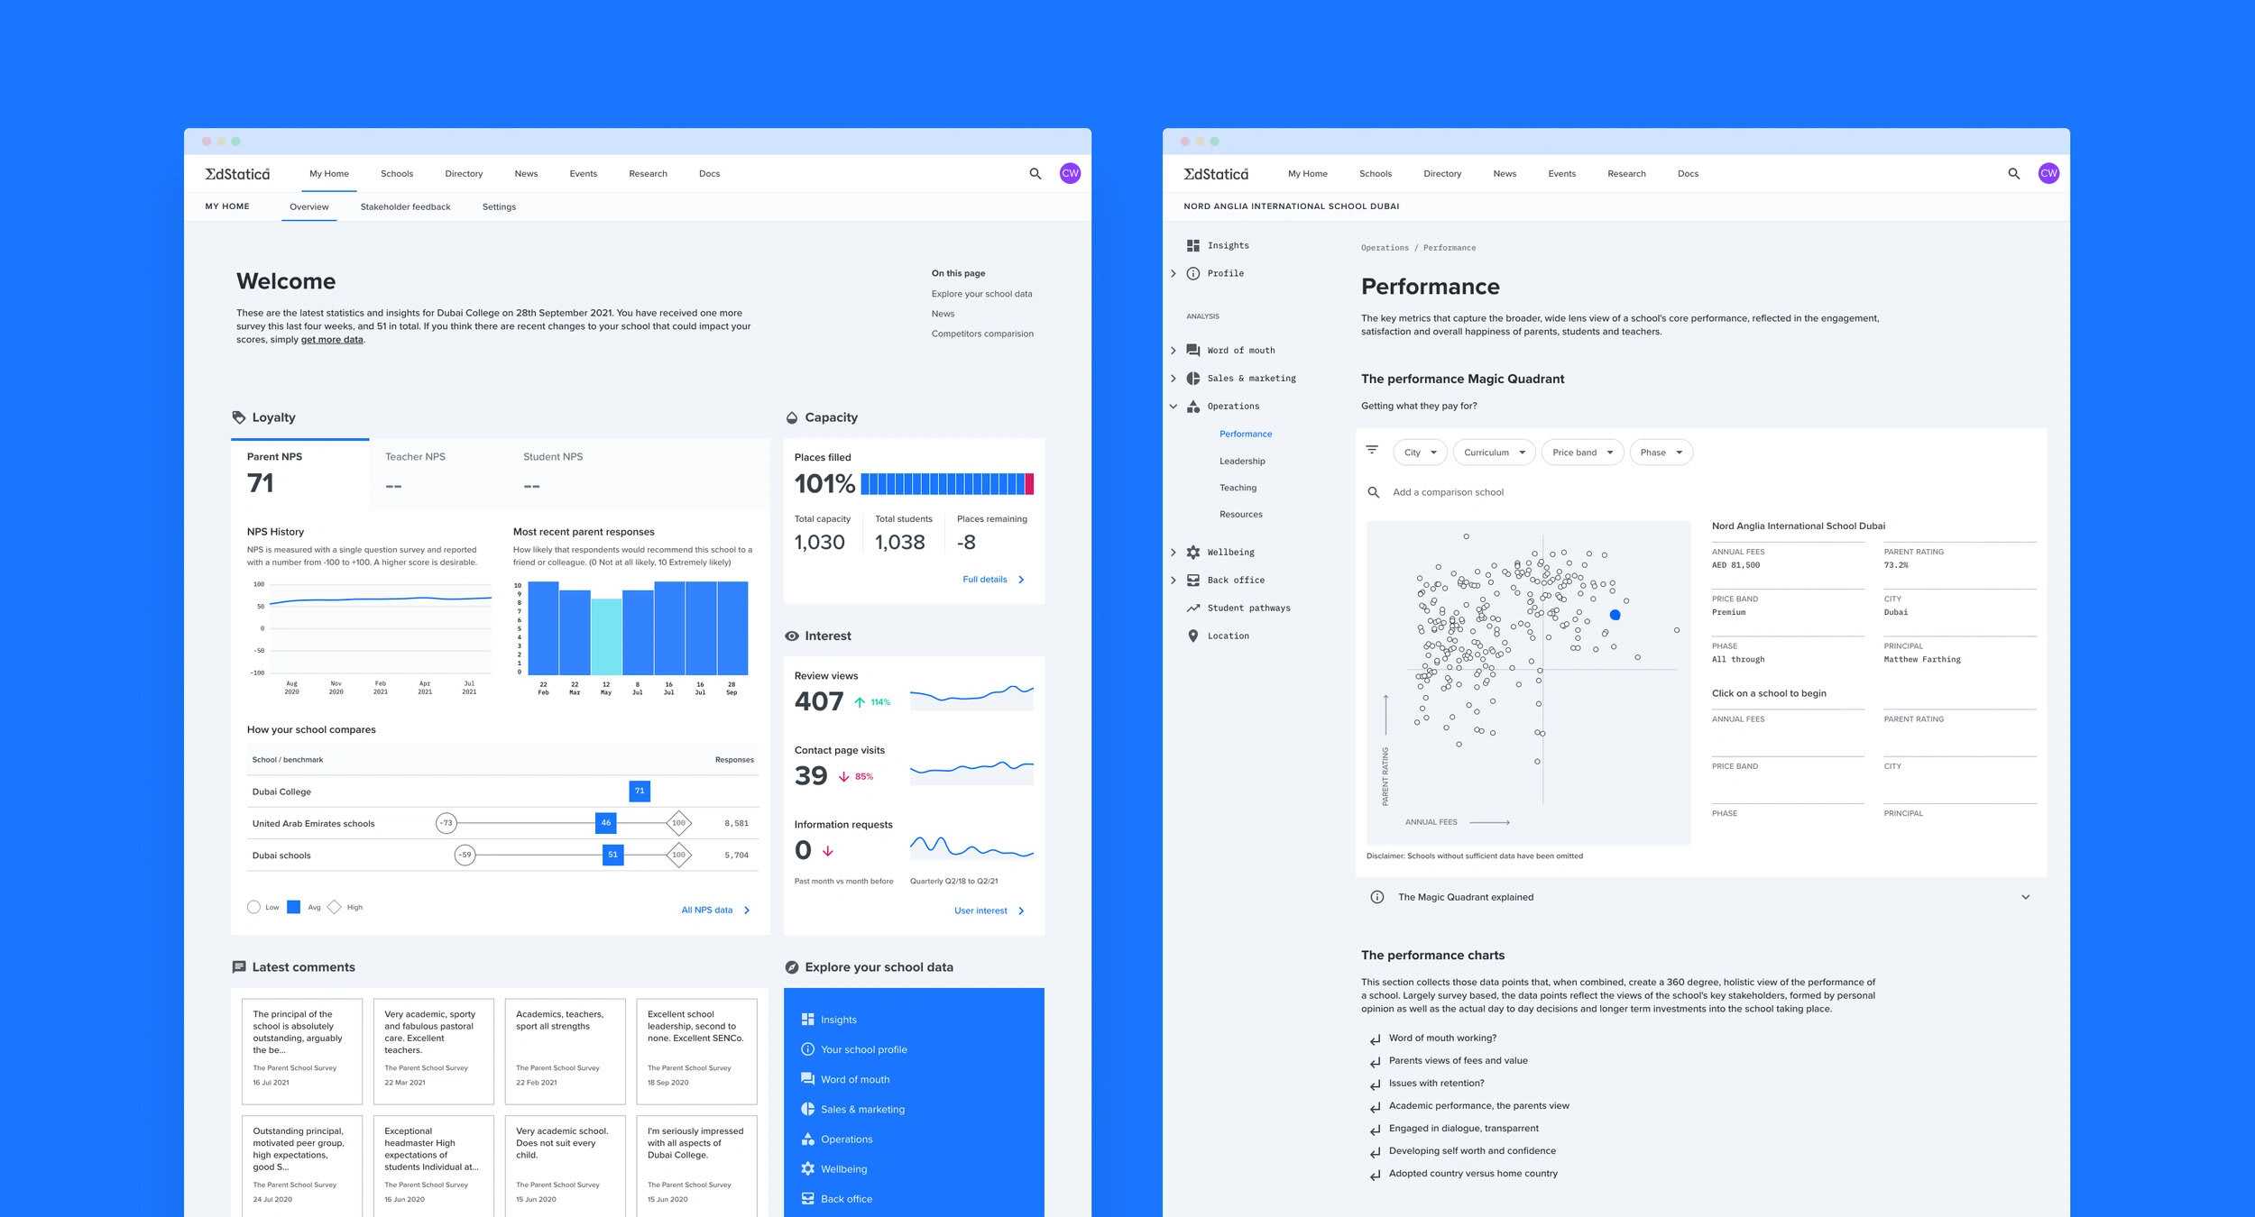
Task: Open comment dated 18 Sep 2020
Action: [x=696, y=1051]
